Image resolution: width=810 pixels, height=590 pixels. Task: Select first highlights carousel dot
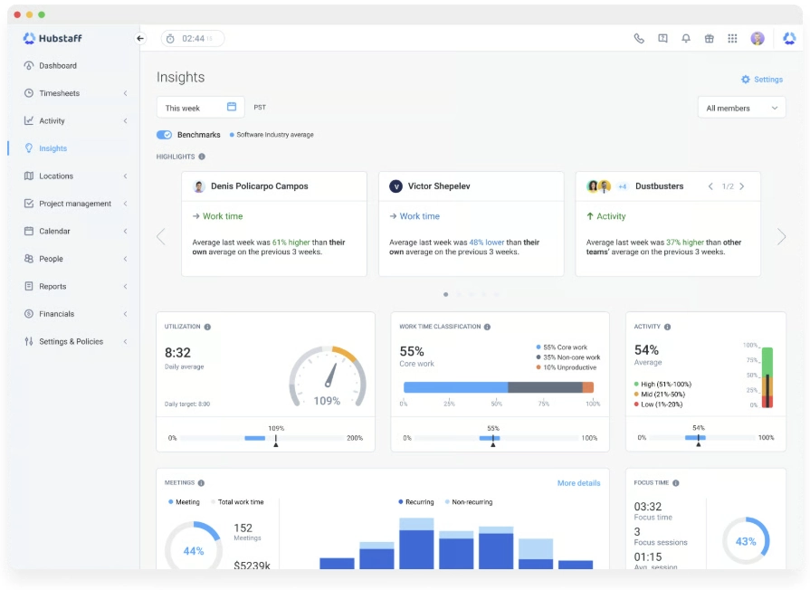445,294
